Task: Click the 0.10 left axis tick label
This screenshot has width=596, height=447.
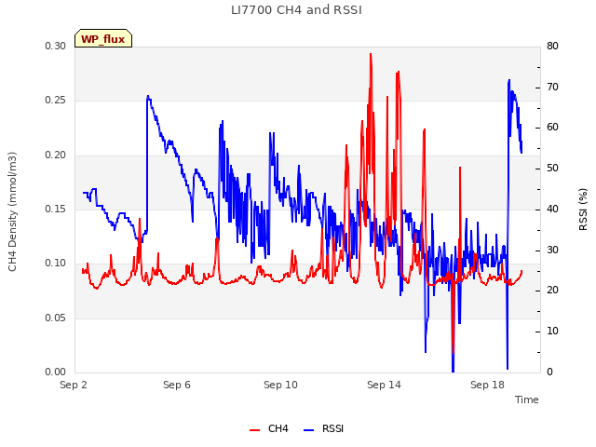Action: pos(56,264)
